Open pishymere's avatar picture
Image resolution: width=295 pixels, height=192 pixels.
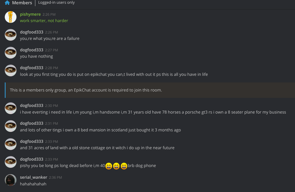(11, 17)
